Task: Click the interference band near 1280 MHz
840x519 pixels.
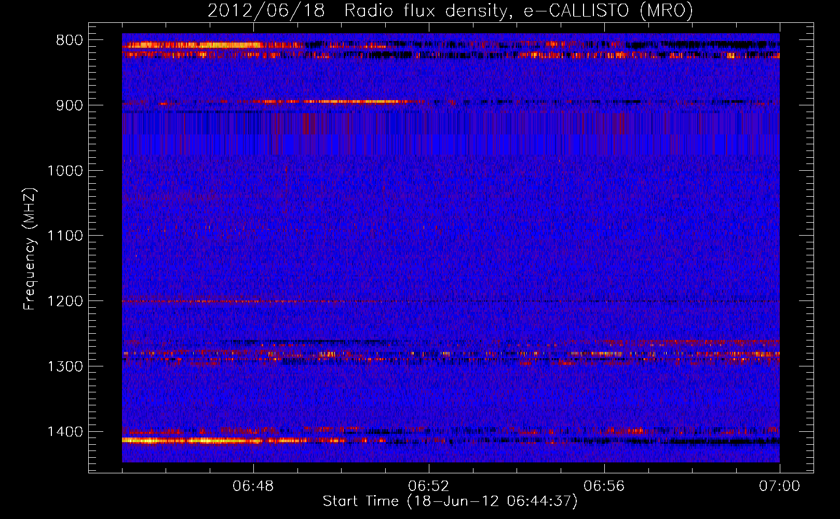Action: point(451,354)
